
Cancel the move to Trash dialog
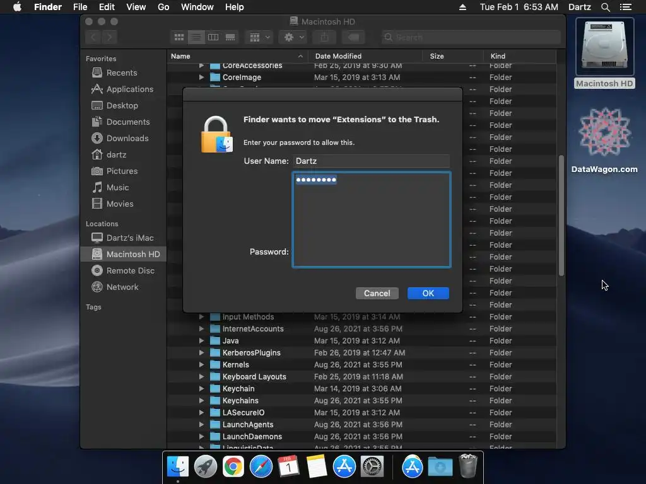(377, 293)
